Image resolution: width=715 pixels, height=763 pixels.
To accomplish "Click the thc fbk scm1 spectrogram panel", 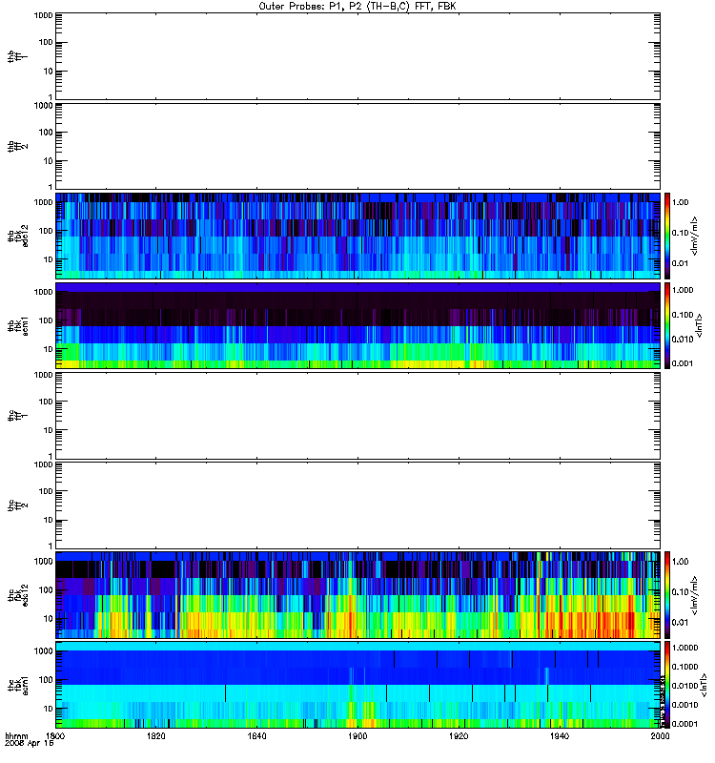I will point(358,685).
